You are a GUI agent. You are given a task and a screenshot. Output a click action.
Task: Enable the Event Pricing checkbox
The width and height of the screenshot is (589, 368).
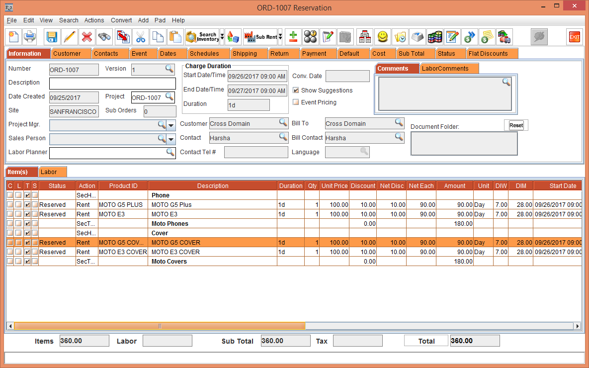tap(296, 102)
